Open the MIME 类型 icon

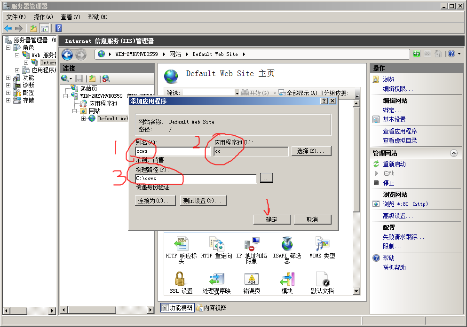click(322, 245)
